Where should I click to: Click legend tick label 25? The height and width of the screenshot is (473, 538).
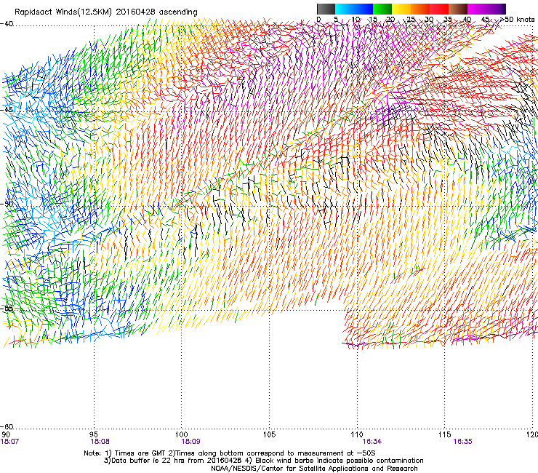(411, 19)
